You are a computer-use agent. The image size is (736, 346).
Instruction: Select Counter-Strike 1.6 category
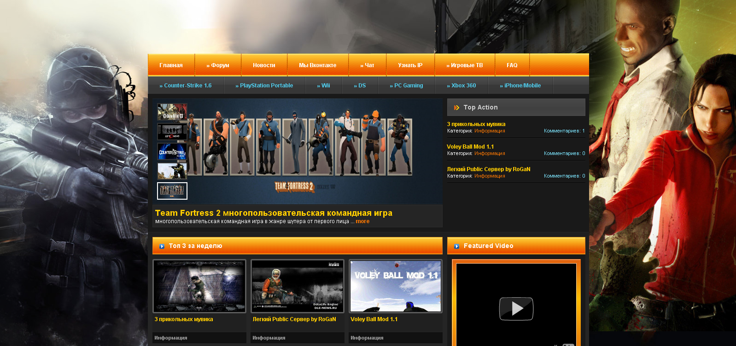[x=186, y=86]
